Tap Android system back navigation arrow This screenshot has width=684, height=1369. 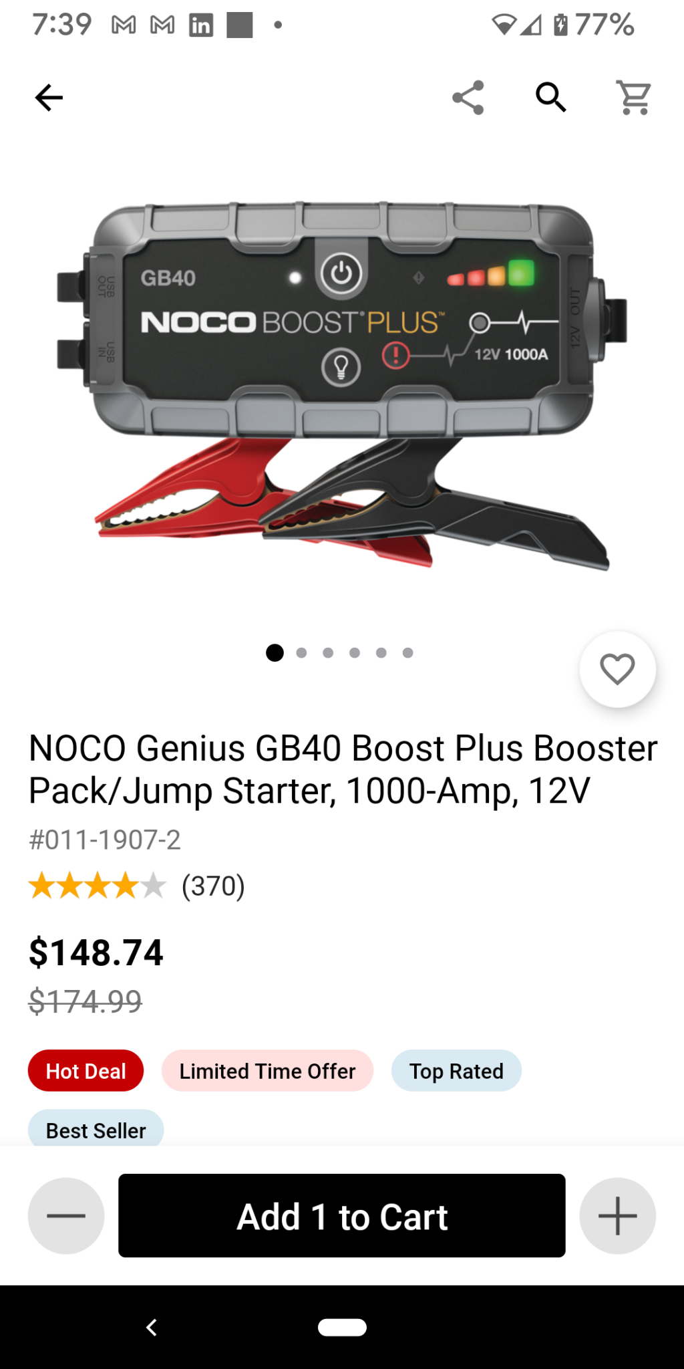tap(152, 1327)
